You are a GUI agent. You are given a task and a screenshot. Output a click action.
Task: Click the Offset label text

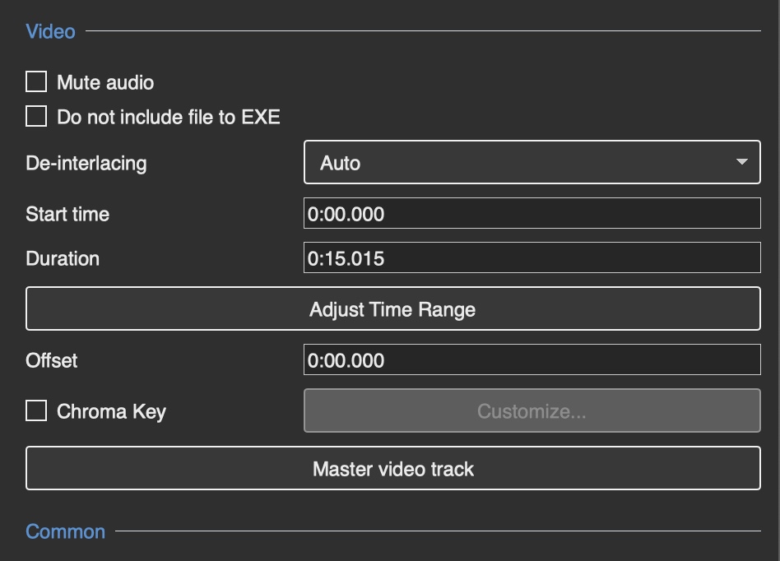51,360
